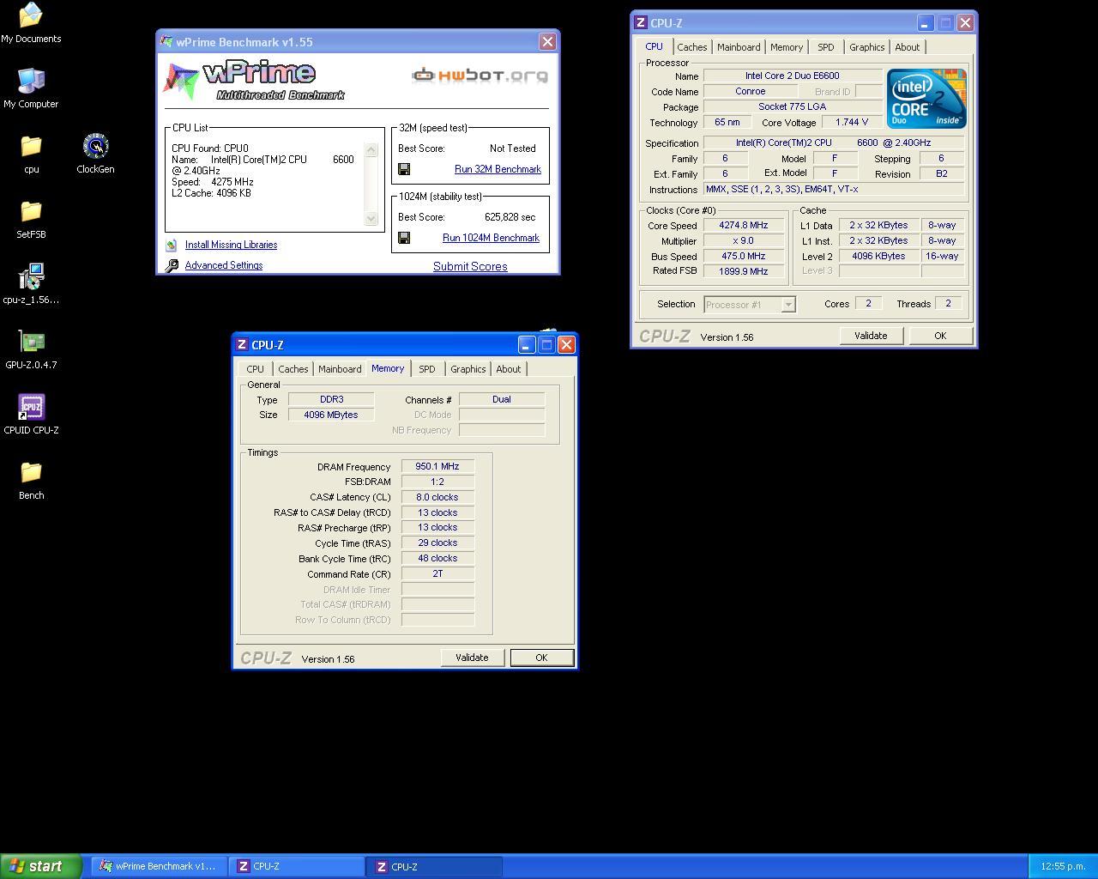Click OK in Memory window
The image size is (1098, 879).
coord(541,658)
